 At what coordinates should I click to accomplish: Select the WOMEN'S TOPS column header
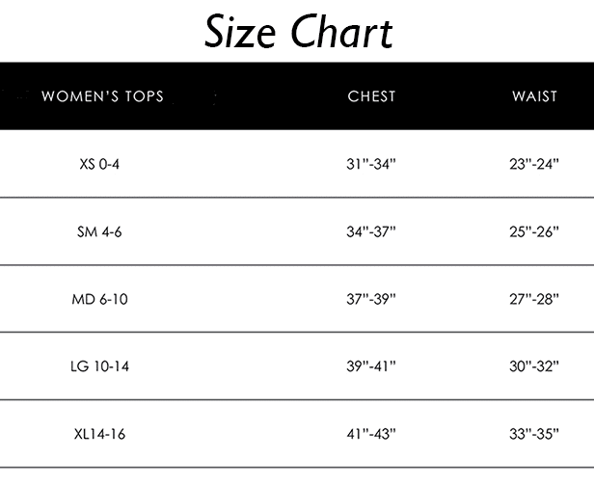click(x=102, y=96)
